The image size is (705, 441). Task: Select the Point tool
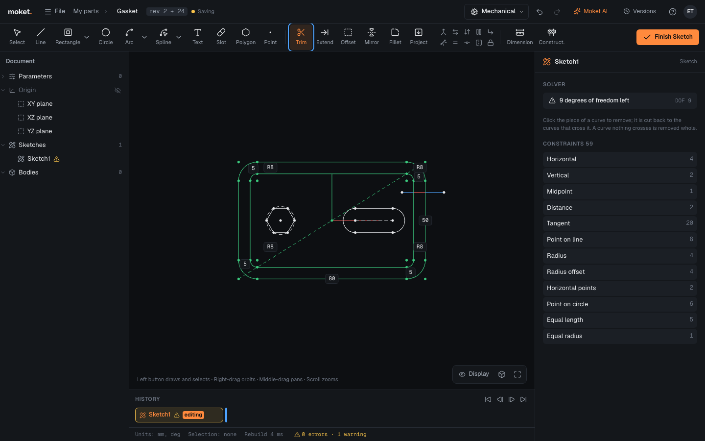point(270,37)
